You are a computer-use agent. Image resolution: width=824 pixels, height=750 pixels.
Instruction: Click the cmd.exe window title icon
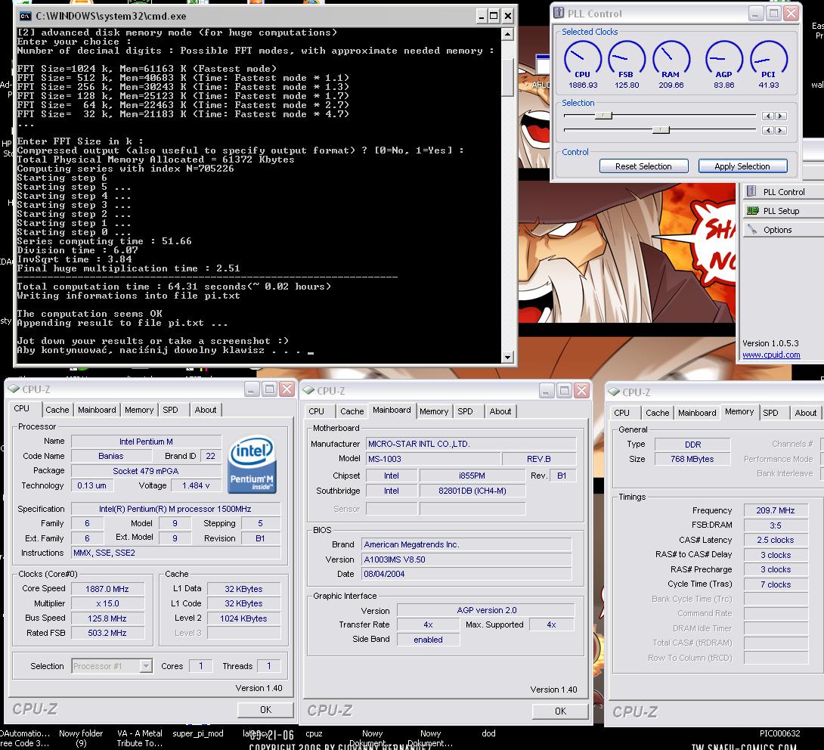tap(25, 17)
